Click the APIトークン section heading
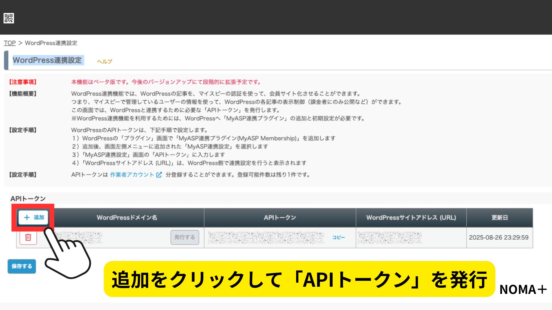The height and width of the screenshot is (310, 552). (28, 199)
